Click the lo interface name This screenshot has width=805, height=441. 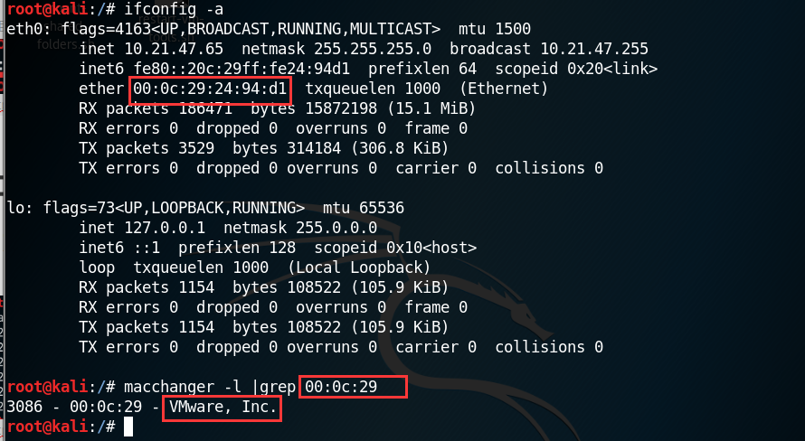14,208
